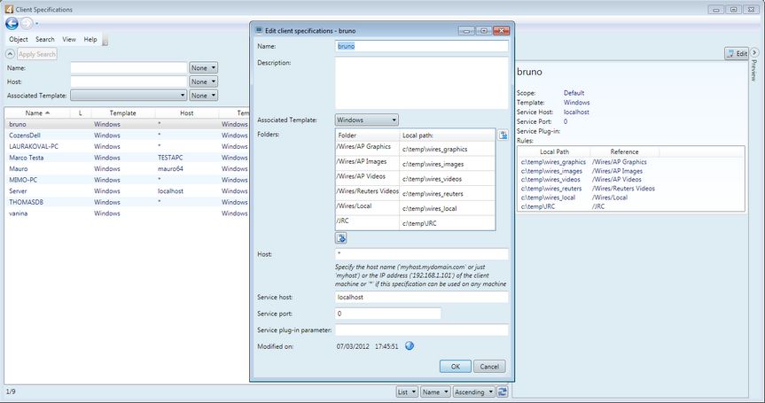The image size is (765, 403).
Task: Click the Forward navigation arrow
Action: 27,23
